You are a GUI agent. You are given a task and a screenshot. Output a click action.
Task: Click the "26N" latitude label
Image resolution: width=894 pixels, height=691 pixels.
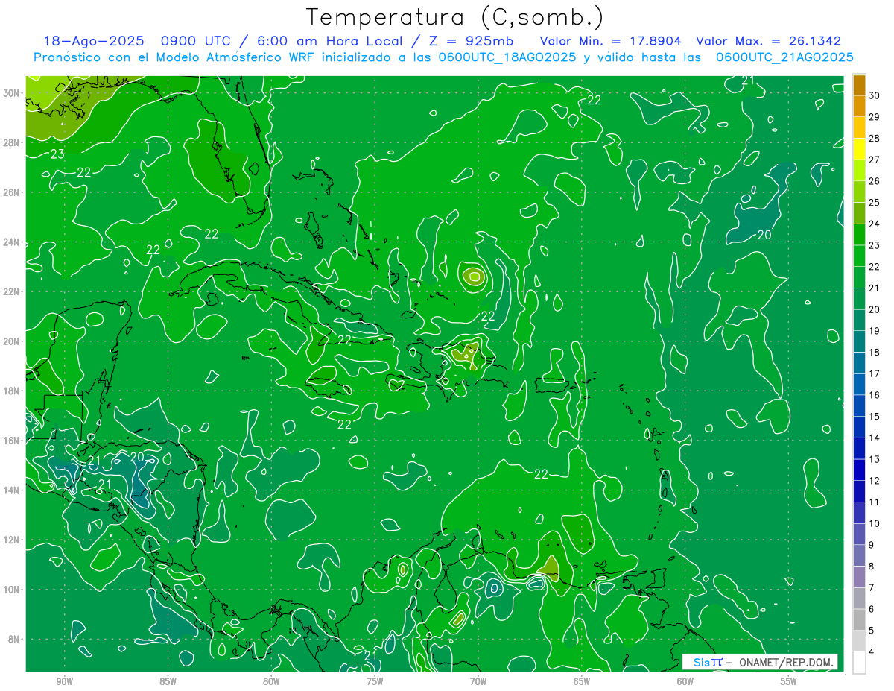coord(12,192)
